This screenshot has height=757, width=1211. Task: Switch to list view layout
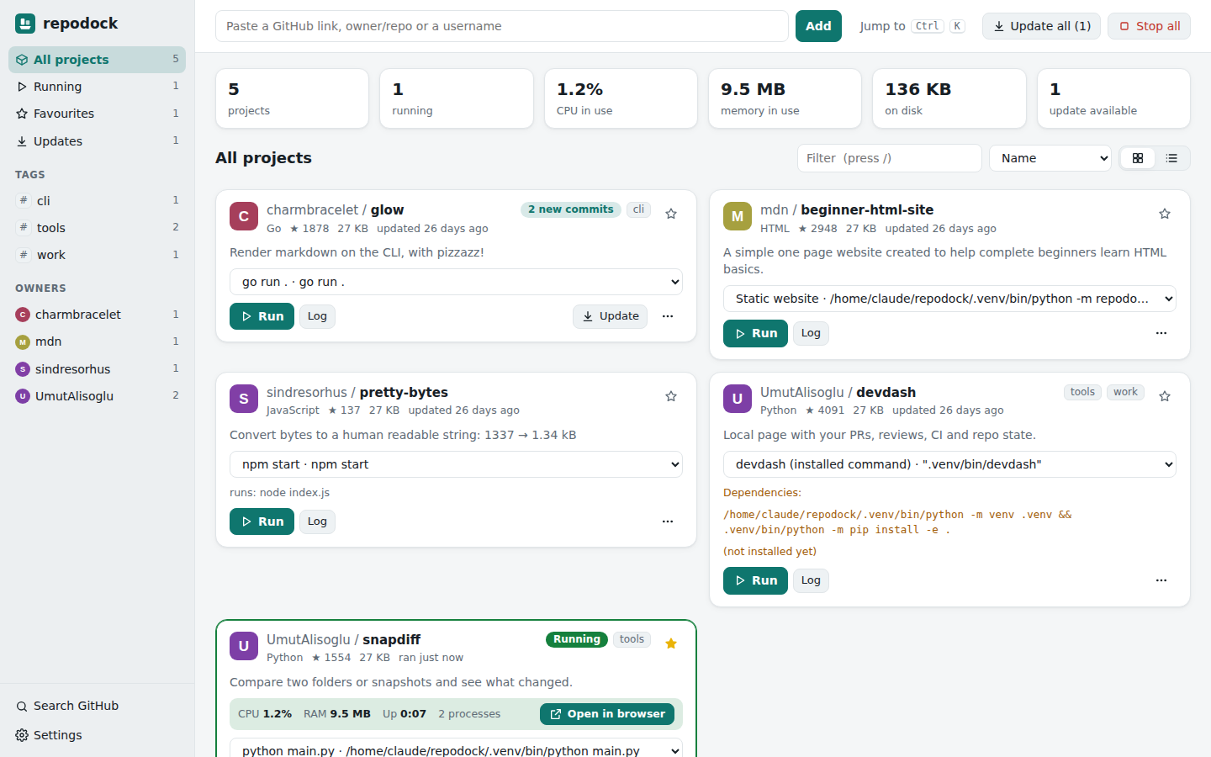pyautogui.click(x=1171, y=158)
